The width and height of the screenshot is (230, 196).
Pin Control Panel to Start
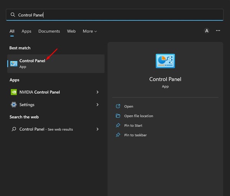click(x=133, y=125)
